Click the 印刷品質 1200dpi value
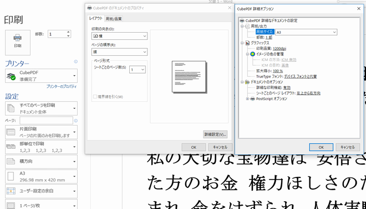366x209 pixels. [279, 49]
